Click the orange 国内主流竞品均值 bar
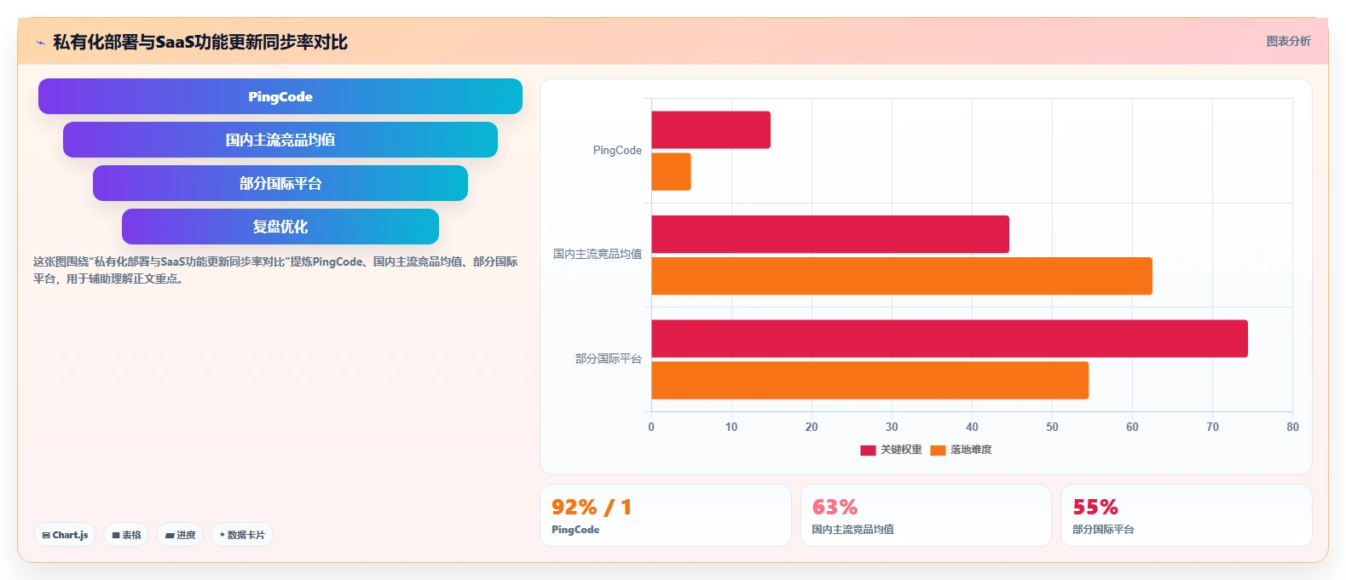Image resolution: width=1346 pixels, height=580 pixels. (x=902, y=276)
